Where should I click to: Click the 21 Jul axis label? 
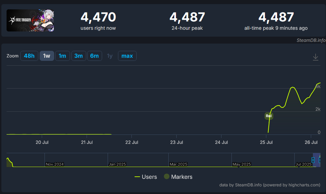coord(87,142)
